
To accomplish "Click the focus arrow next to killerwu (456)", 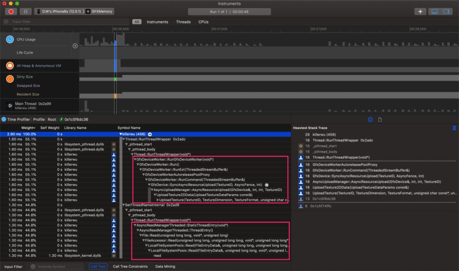I will tap(150, 134).
